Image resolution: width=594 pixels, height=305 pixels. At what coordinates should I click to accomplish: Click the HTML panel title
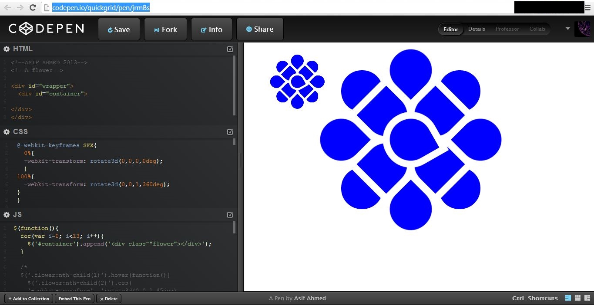point(23,49)
